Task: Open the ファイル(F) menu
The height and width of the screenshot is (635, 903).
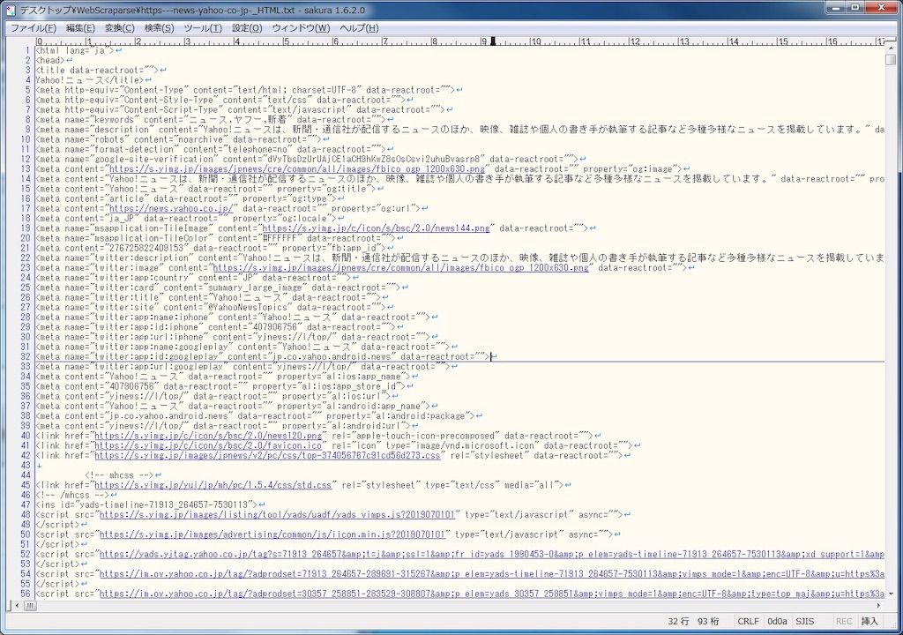Action: (x=33, y=27)
